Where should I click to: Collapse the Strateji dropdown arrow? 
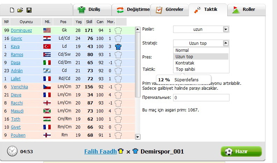(x=226, y=43)
